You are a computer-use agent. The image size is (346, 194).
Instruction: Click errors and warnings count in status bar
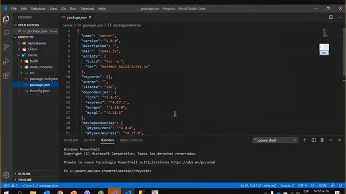coord(11,185)
